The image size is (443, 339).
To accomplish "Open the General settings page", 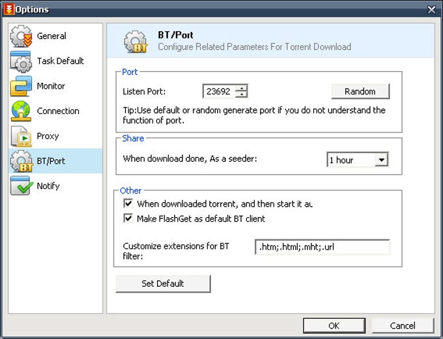I will click(x=55, y=36).
